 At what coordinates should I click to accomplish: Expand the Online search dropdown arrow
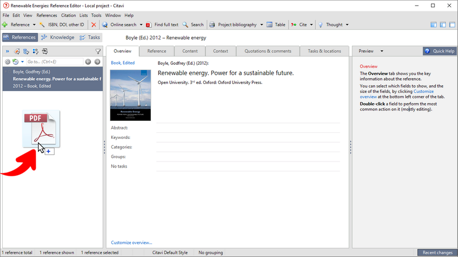[x=141, y=25]
